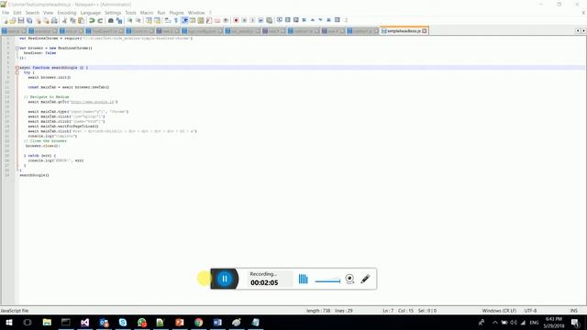Viewport: 587px width, 330px height.
Task: Click the Zoom In toolbar icon
Action: pos(129,20)
